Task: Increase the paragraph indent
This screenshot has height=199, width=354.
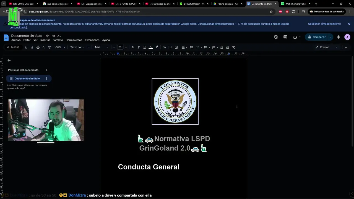Action: pos(228,47)
